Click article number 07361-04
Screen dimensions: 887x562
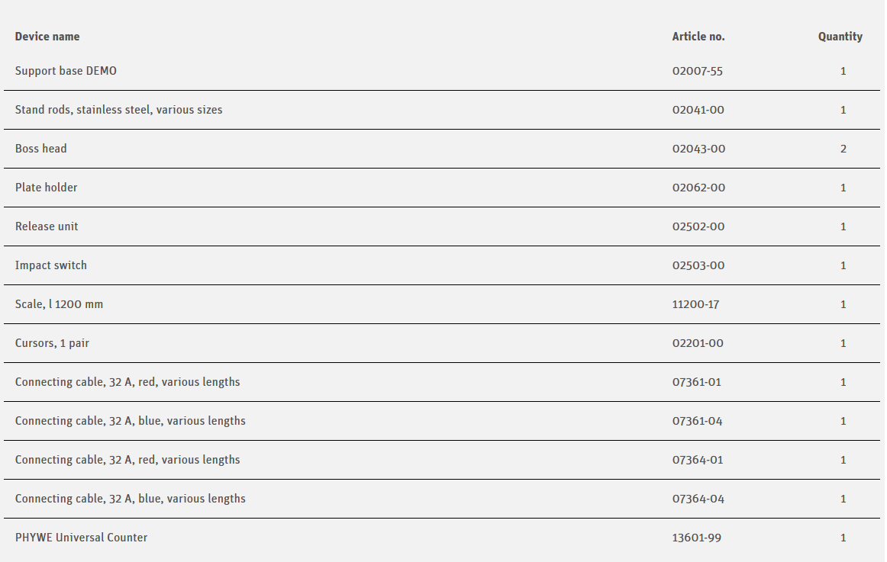tap(698, 421)
